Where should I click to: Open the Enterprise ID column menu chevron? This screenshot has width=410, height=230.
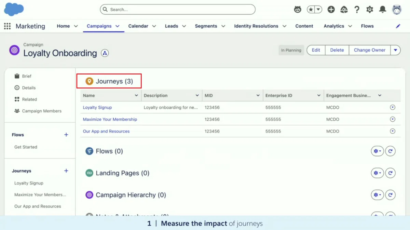click(319, 95)
